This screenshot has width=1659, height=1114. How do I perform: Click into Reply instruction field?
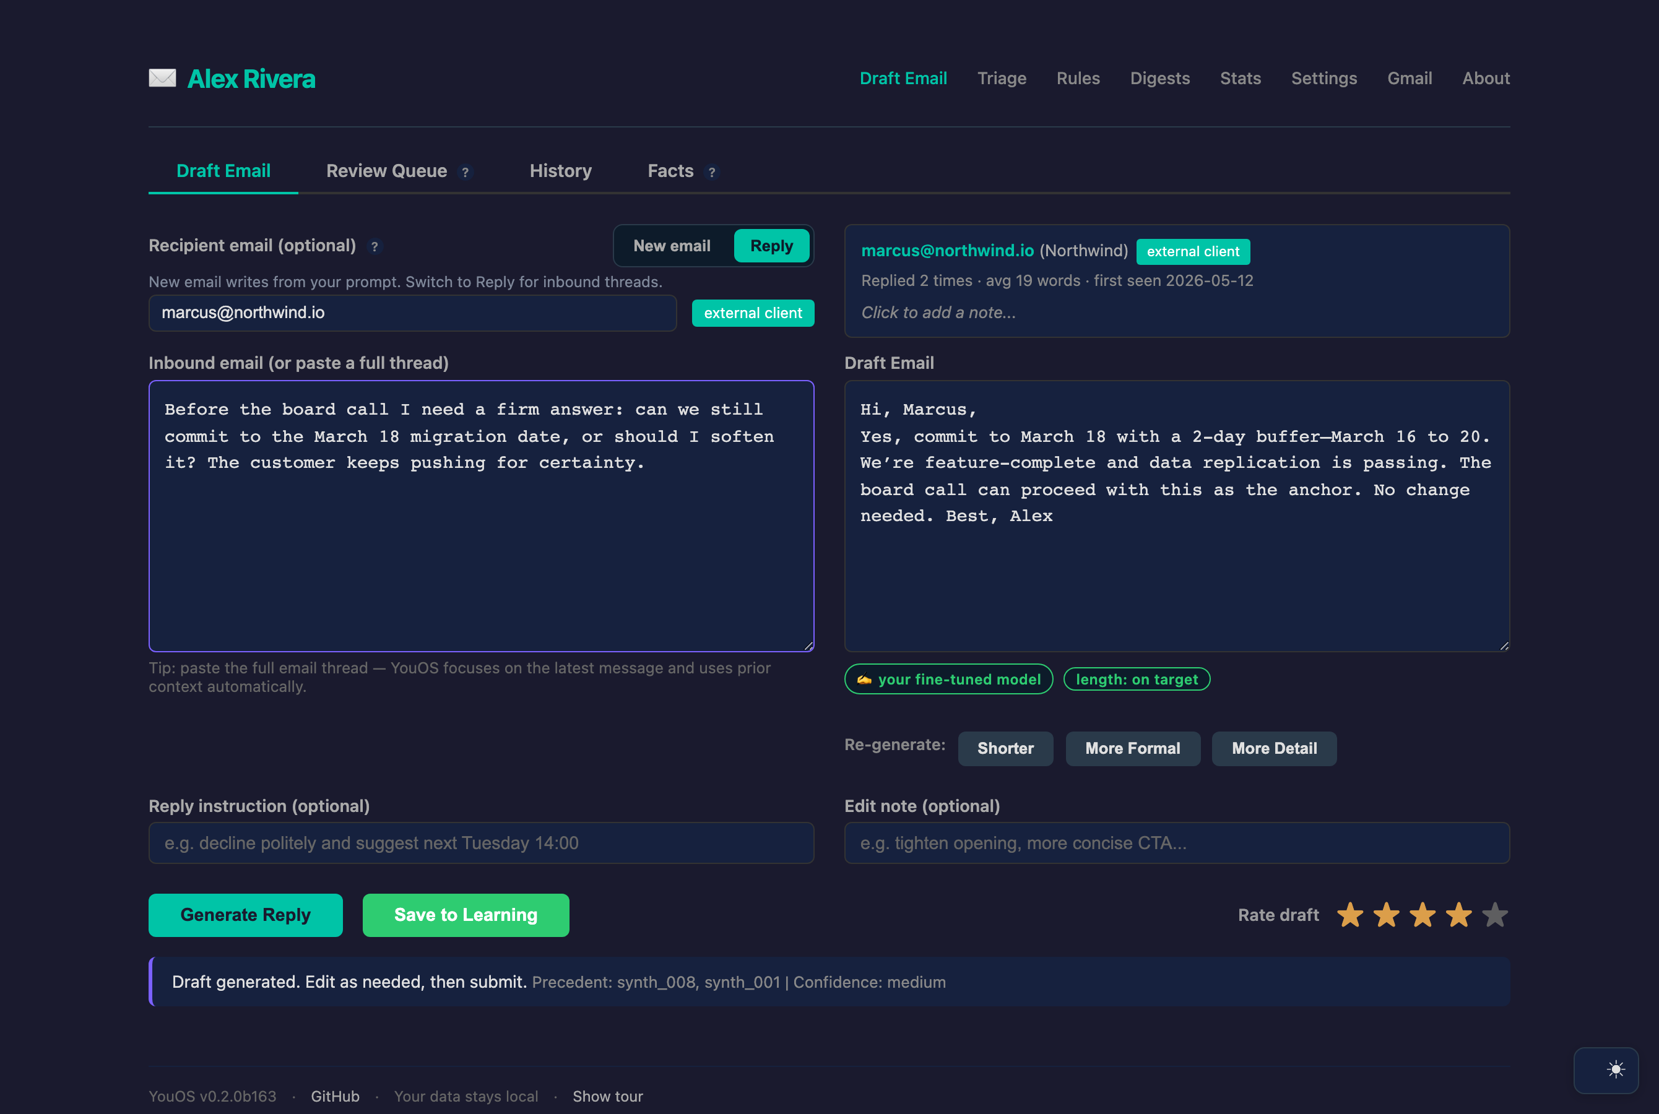pos(481,844)
